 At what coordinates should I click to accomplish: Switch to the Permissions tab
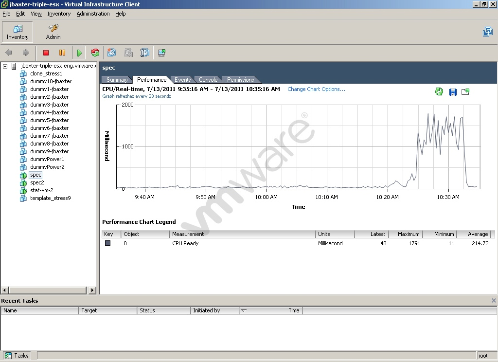pyautogui.click(x=240, y=80)
